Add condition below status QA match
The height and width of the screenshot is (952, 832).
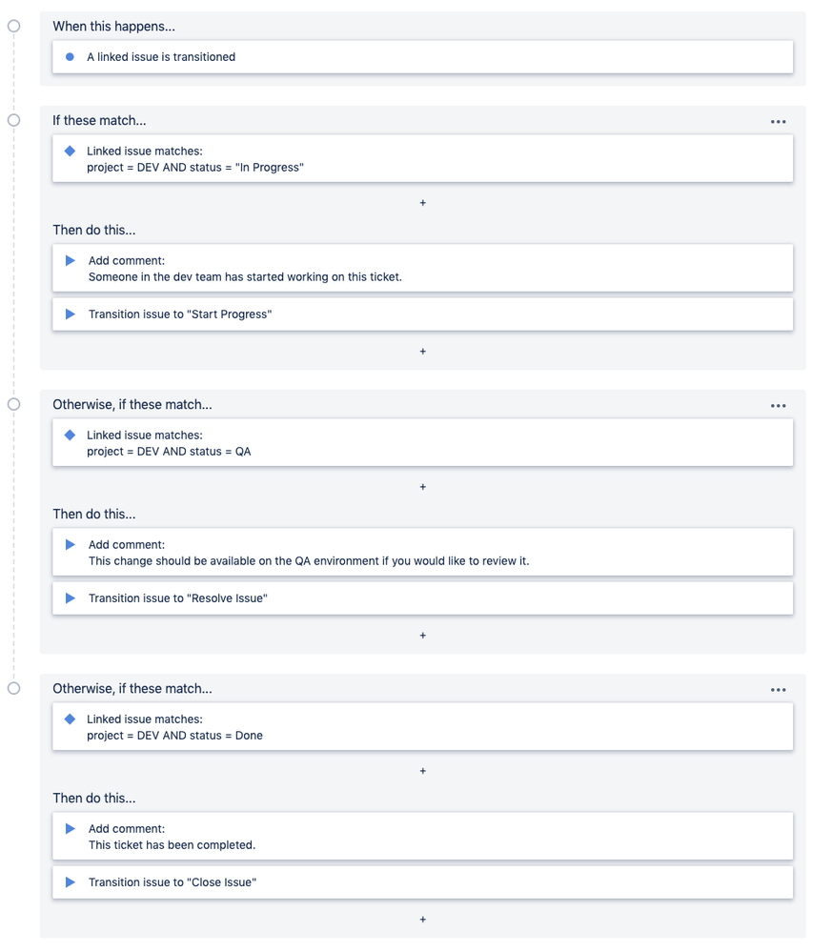[423, 487]
